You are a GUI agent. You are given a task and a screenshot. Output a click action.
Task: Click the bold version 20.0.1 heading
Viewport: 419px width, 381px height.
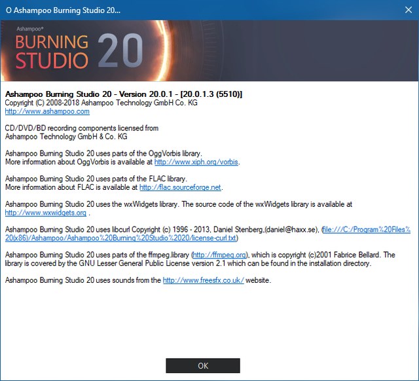tap(123, 94)
